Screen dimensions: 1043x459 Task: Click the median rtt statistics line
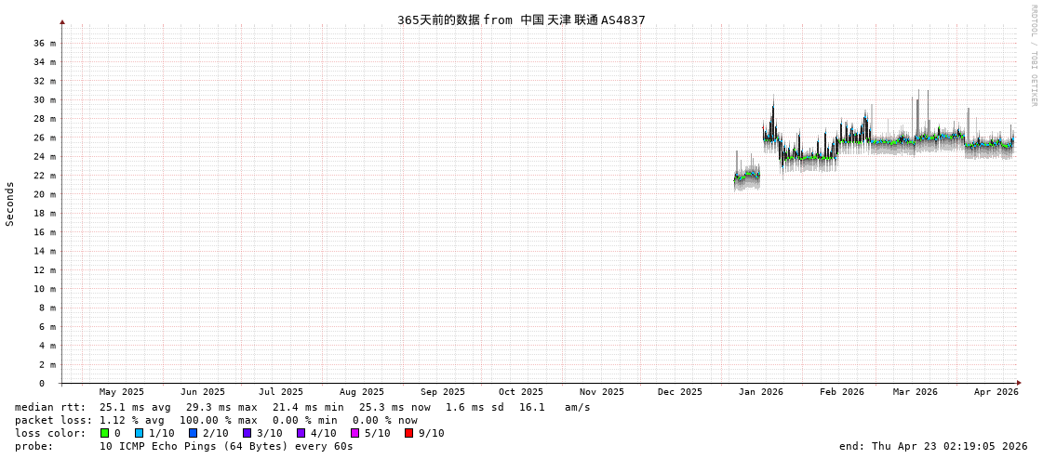tap(302, 407)
